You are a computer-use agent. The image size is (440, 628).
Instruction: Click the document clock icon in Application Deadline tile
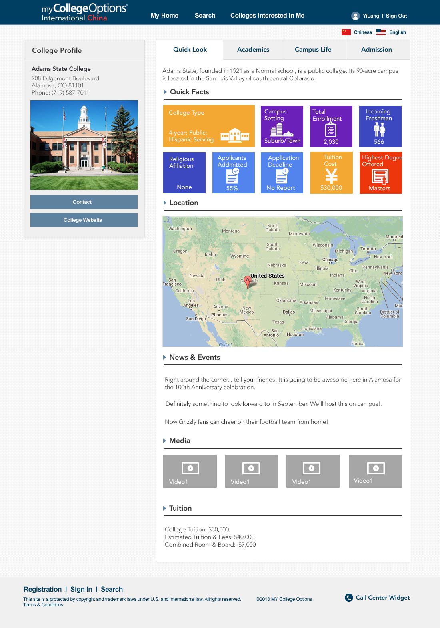(282, 175)
